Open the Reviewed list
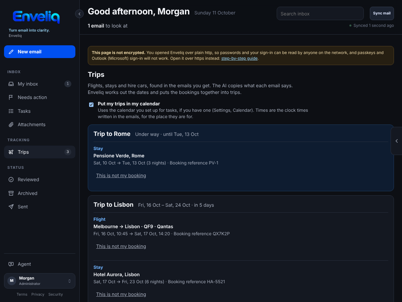This screenshot has width=402, height=302. point(40,180)
